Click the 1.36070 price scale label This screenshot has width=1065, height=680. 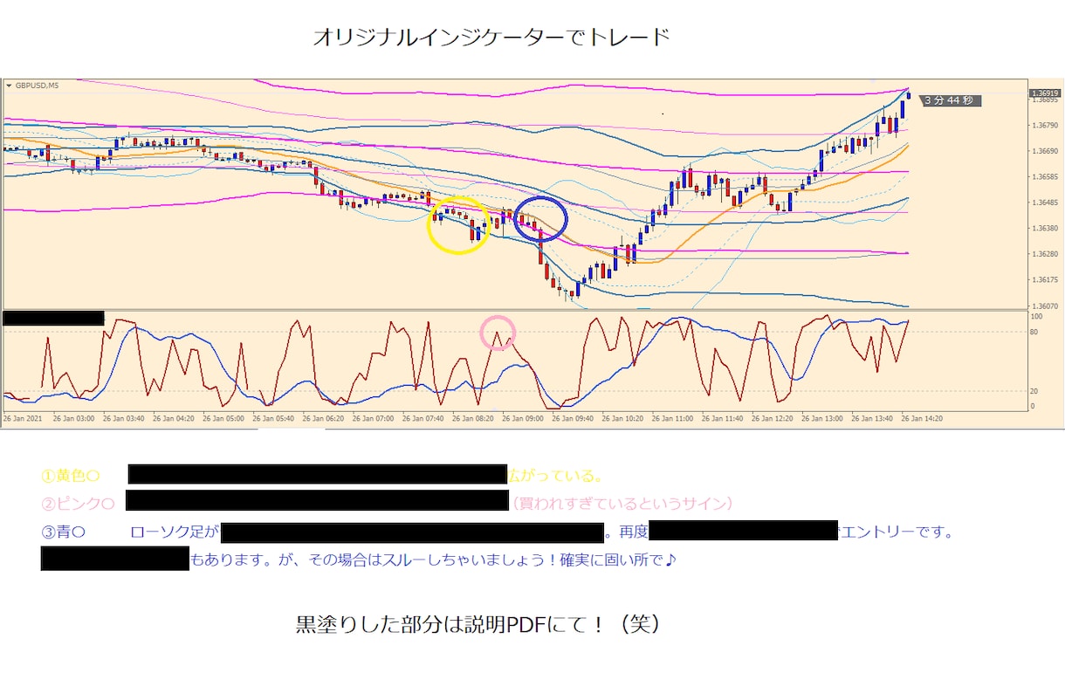pos(1044,306)
